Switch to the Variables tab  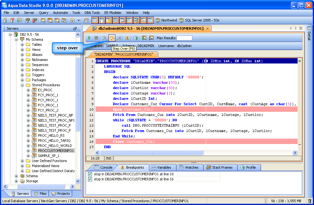(161, 167)
